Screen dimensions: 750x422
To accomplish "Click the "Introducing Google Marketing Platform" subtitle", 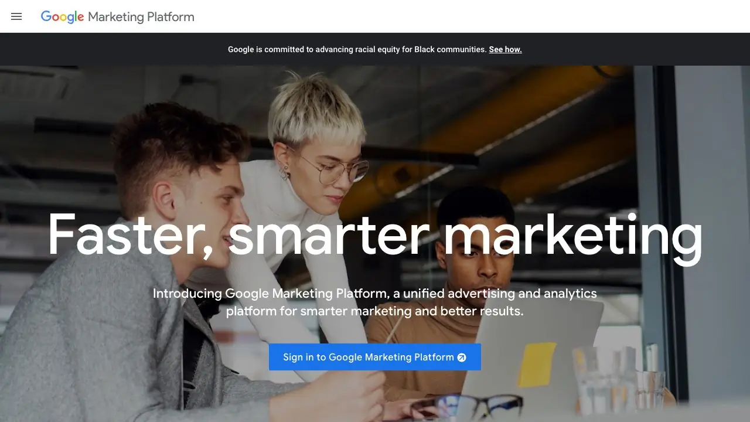I will pos(375,302).
